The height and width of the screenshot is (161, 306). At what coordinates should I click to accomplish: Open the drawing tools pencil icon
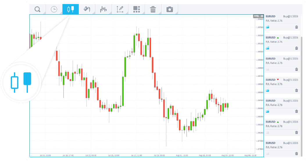[120, 9]
